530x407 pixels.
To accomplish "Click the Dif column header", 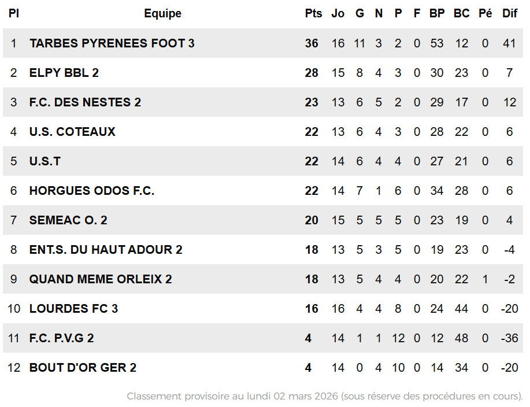I will [x=509, y=13].
